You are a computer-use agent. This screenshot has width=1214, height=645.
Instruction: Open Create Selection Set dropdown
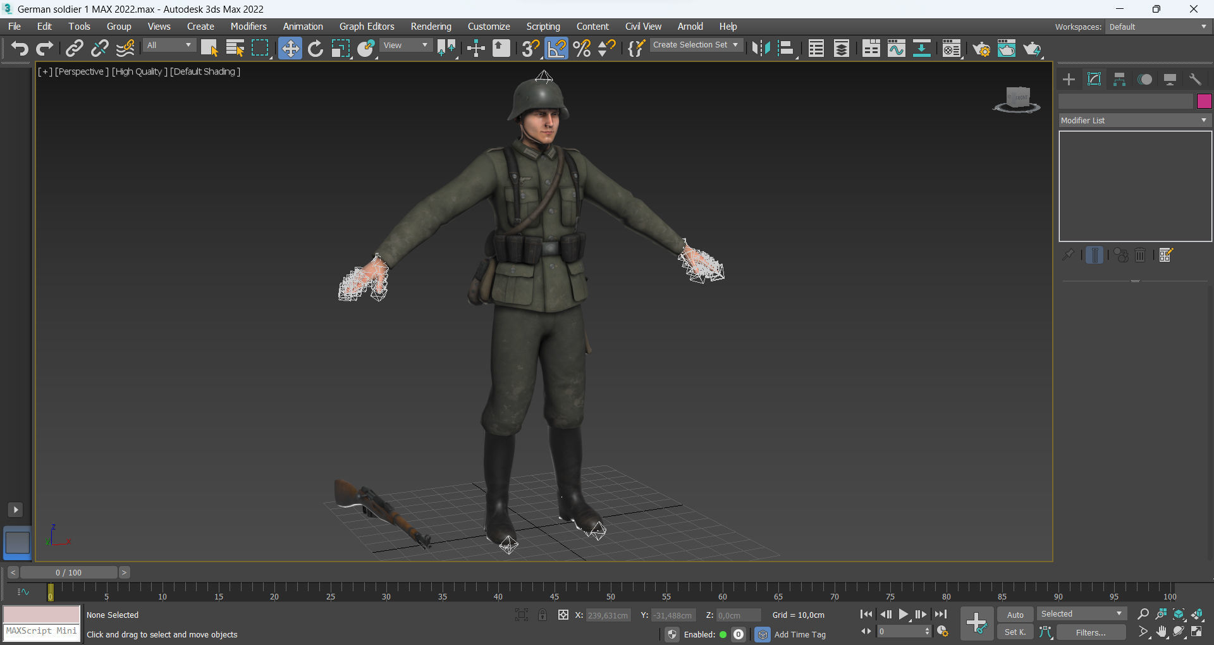[696, 45]
